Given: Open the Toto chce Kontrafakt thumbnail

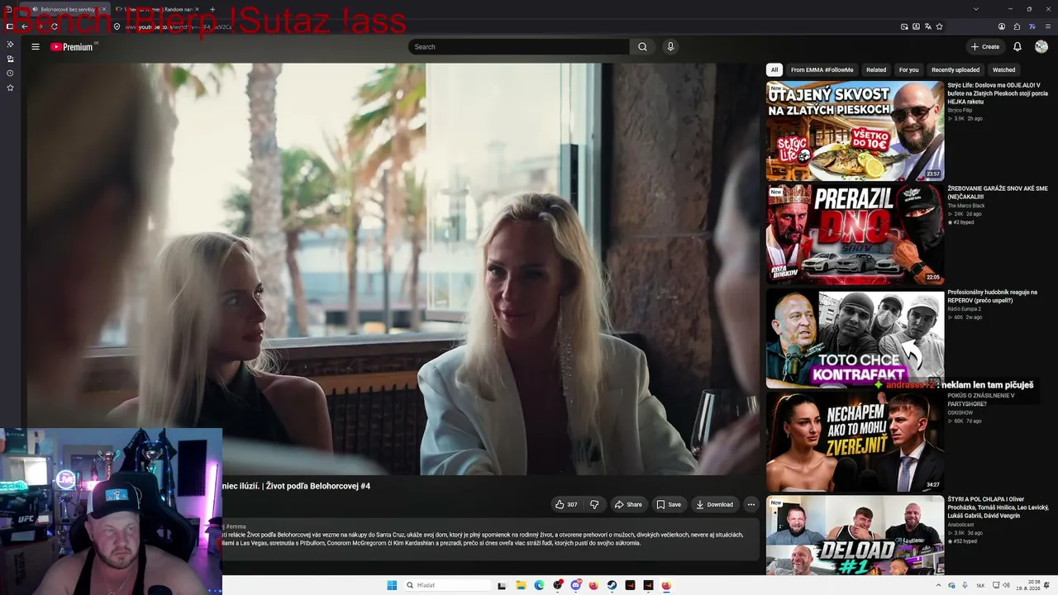Looking at the screenshot, I should click(855, 338).
